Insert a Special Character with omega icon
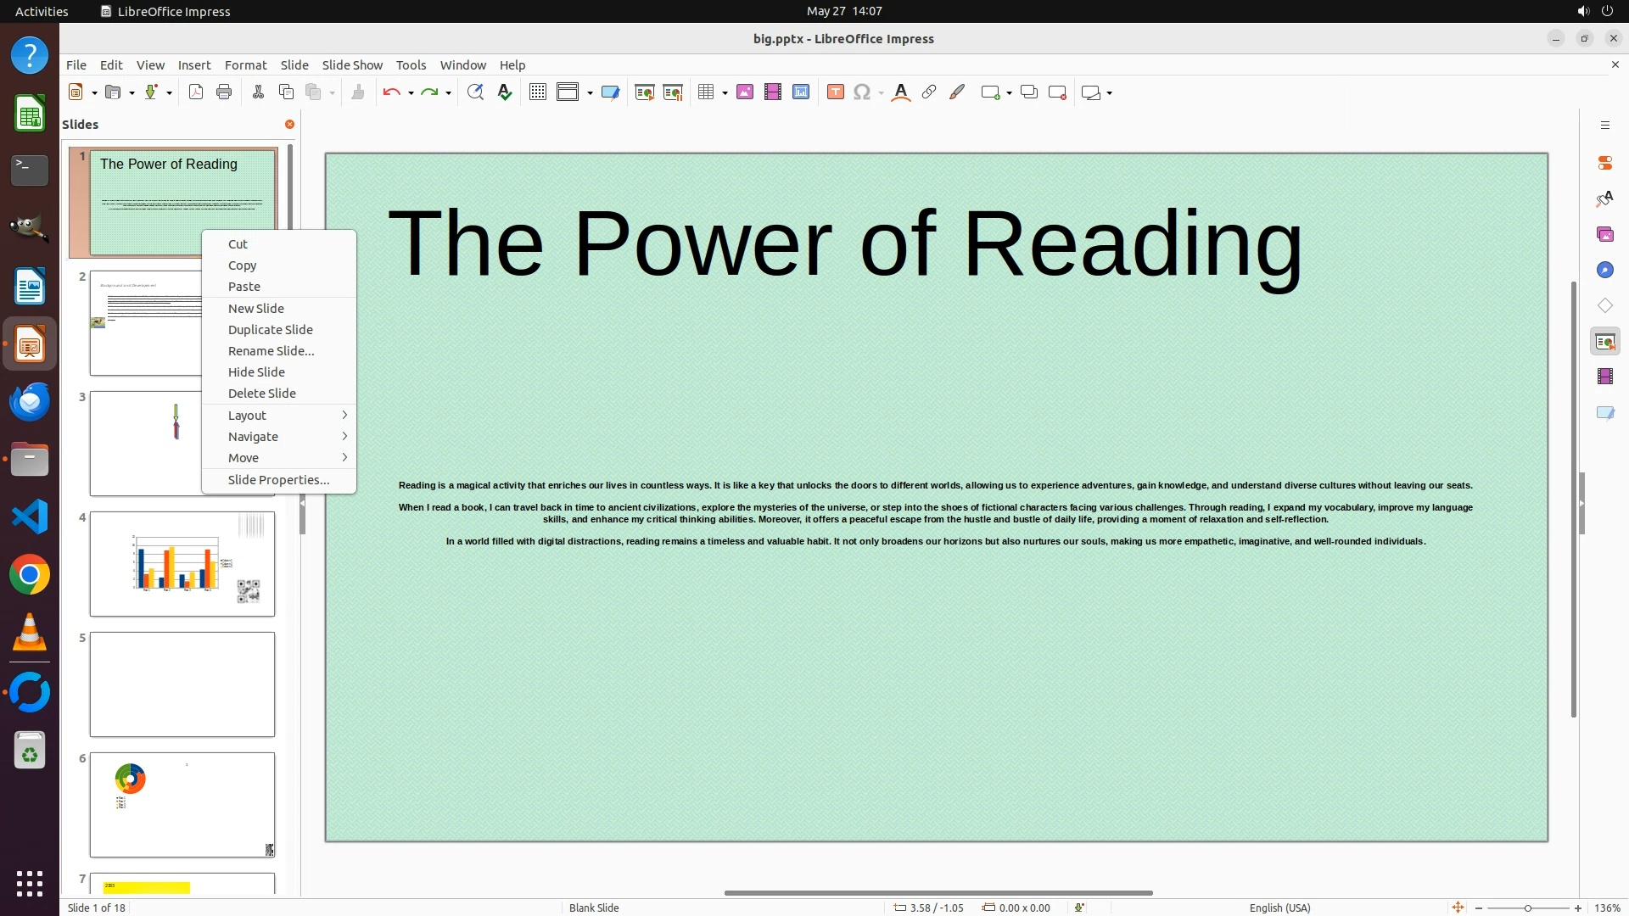Image resolution: width=1629 pixels, height=916 pixels. coord(862,92)
